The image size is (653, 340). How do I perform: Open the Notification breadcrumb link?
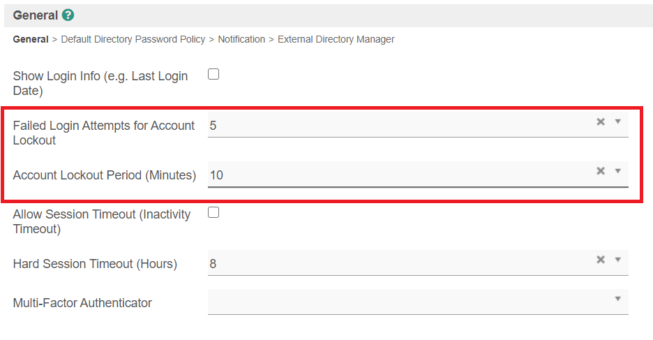(x=241, y=40)
